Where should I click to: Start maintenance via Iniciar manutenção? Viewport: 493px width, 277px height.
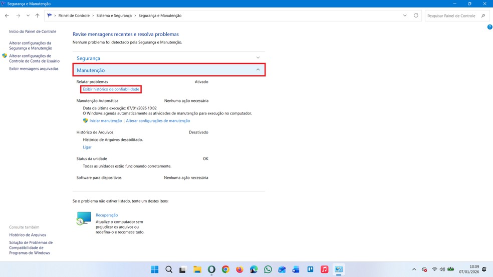tap(106, 121)
